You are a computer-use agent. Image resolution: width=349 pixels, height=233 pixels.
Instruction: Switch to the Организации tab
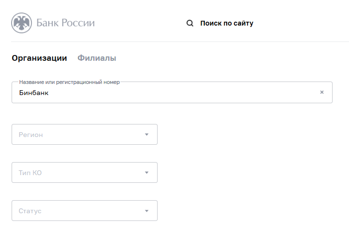click(40, 58)
